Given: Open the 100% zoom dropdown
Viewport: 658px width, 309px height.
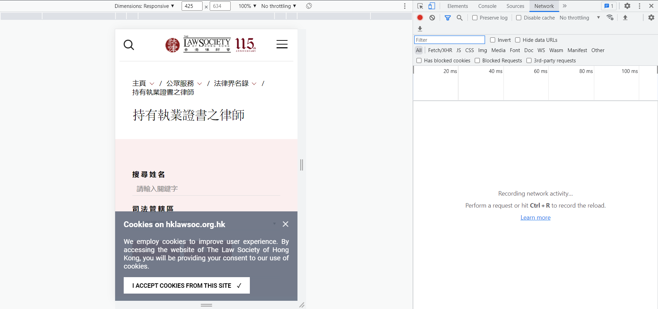Looking at the screenshot, I should pyautogui.click(x=247, y=6).
